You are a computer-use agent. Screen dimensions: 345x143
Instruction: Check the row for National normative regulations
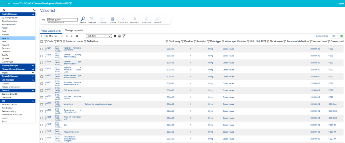pyautogui.click(x=42, y=49)
